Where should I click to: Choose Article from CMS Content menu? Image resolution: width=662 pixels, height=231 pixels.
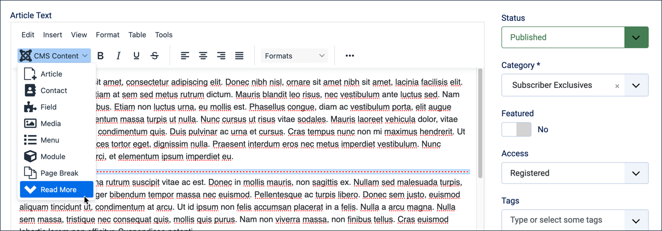click(x=57, y=74)
